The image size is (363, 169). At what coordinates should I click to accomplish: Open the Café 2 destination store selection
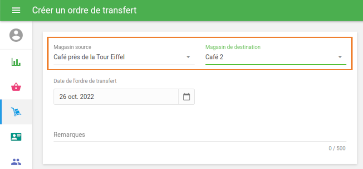(276, 57)
